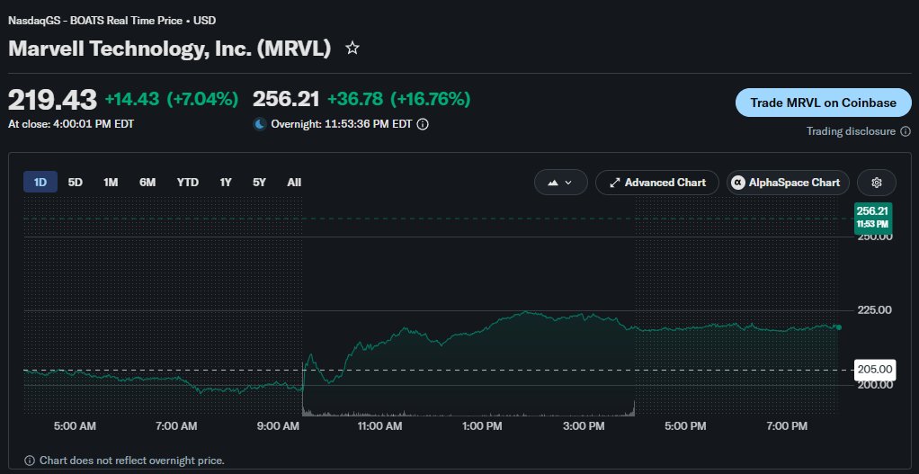Add MRVL to watchlist with star icon
The image size is (919, 474).
[x=352, y=48]
